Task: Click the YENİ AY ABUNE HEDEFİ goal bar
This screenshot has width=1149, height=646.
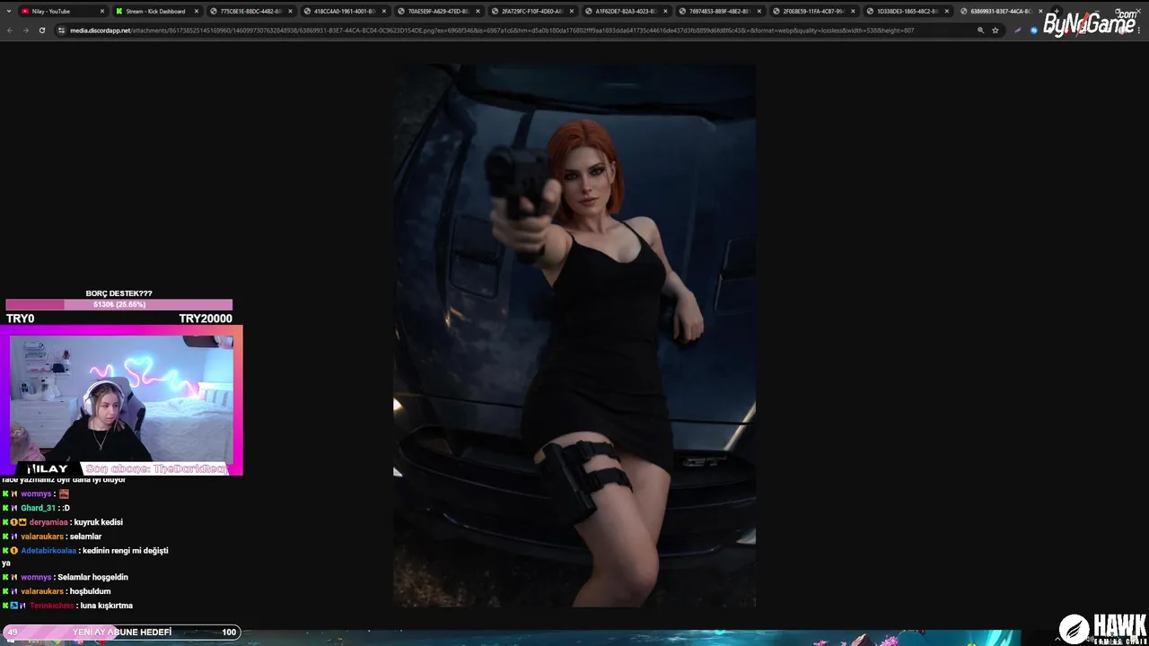Action: tap(121, 632)
